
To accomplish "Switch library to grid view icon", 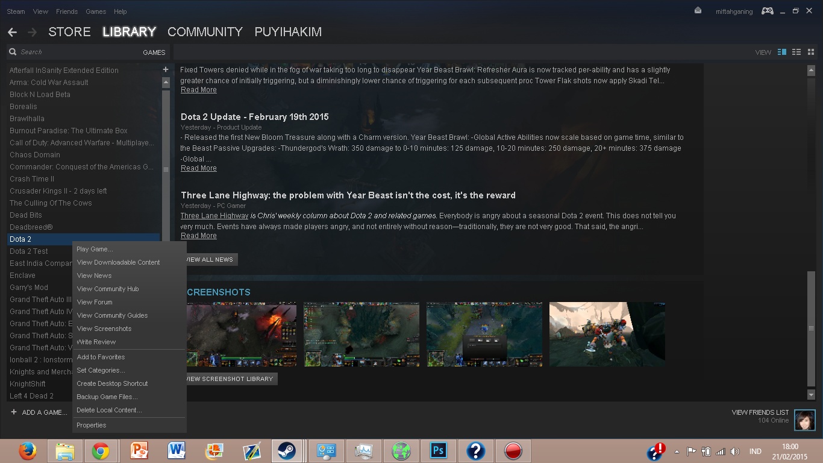I will pyautogui.click(x=810, y=52).
